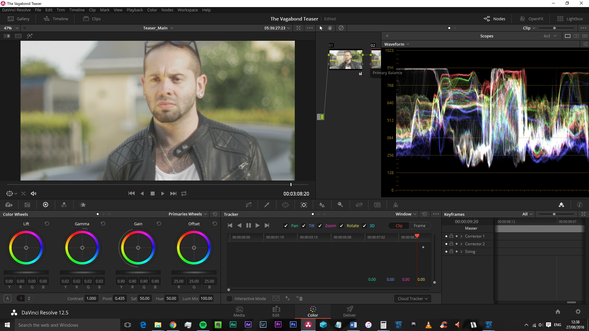Open the Power Windows palette
Screen dimensions: 589x331
pyautogui.click(x=285, y=204)
